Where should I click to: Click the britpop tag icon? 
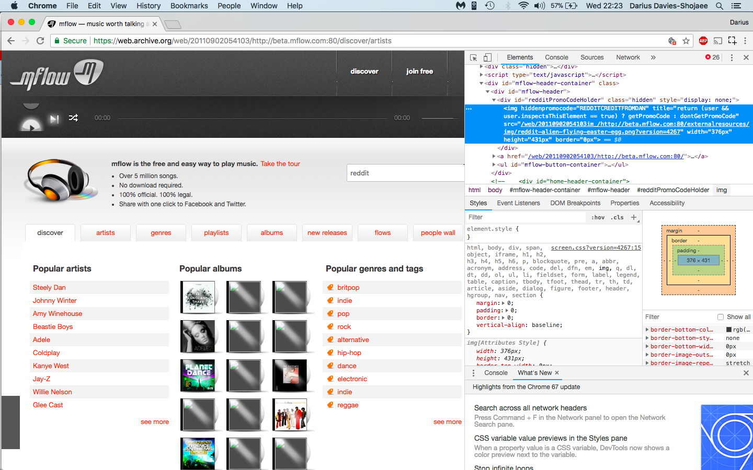pos(330,287)
